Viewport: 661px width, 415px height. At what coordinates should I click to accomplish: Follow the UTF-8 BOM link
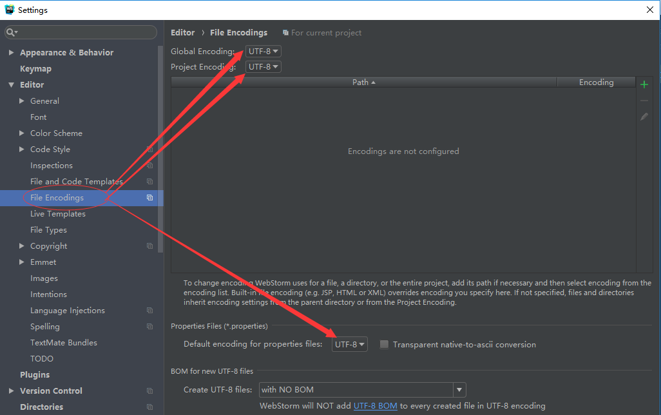[375, 406]
